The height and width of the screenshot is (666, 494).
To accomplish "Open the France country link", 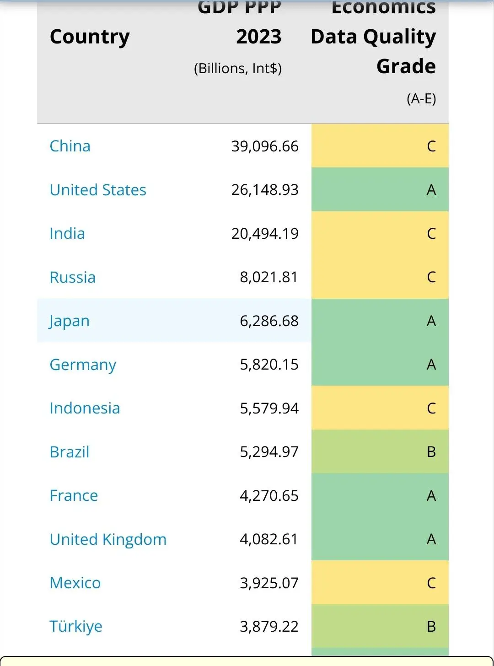I will pyautogui.click(x=74, y=495).
